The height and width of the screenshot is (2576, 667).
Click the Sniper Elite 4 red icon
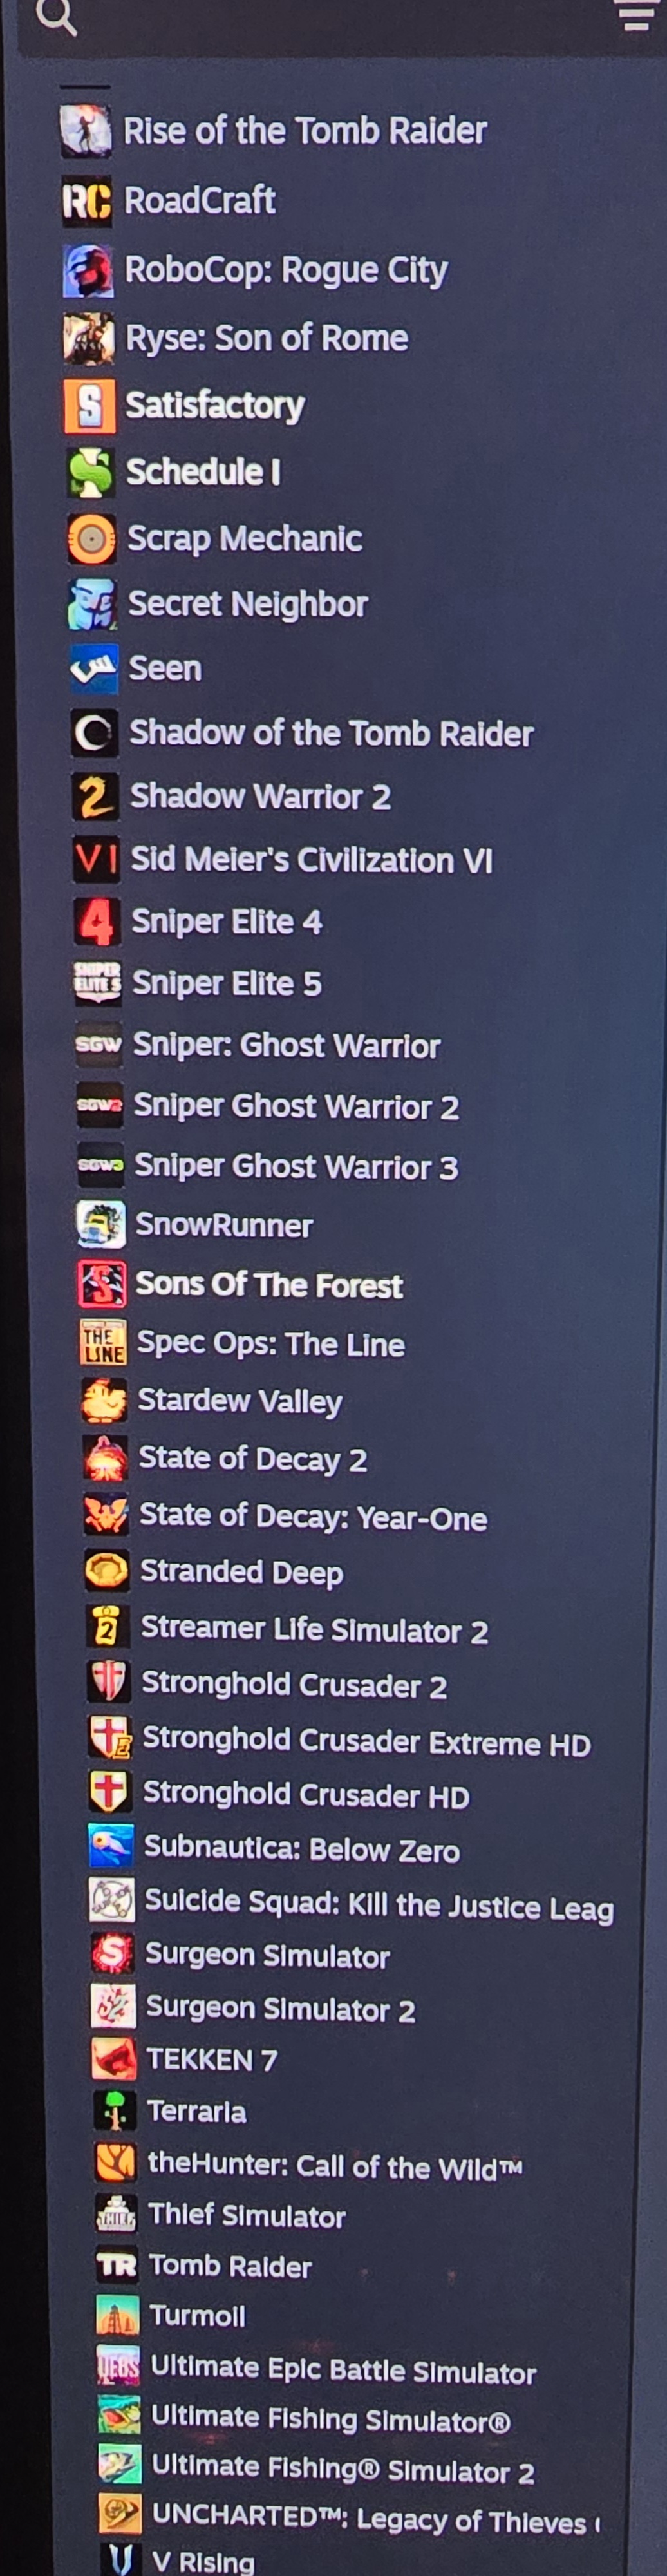97,922
